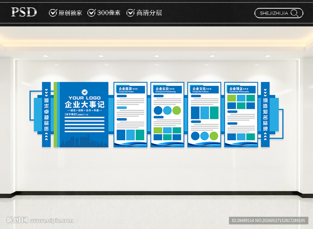
Task: Click the 诚信·创新·合作·共赢 slogan
Action: (x=85, y=110)
